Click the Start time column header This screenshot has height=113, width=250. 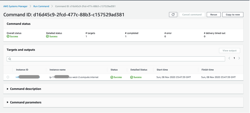coord(162,70)
